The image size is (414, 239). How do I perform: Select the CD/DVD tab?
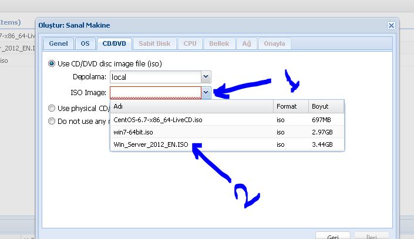tap(114, 44)
